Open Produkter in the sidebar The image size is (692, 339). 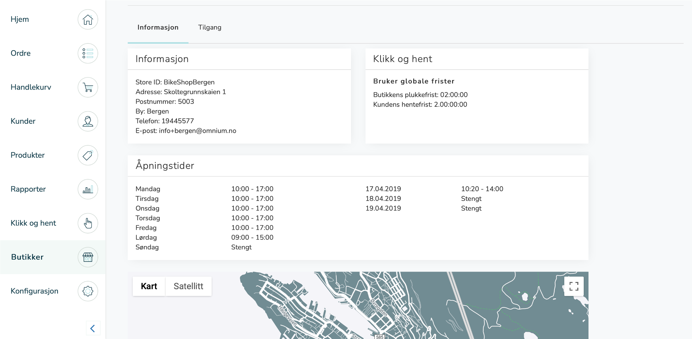28,155
